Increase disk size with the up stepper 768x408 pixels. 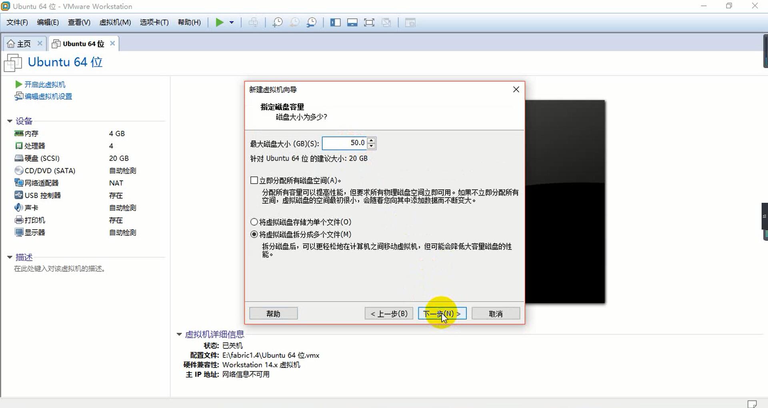(x=372, y=140)
